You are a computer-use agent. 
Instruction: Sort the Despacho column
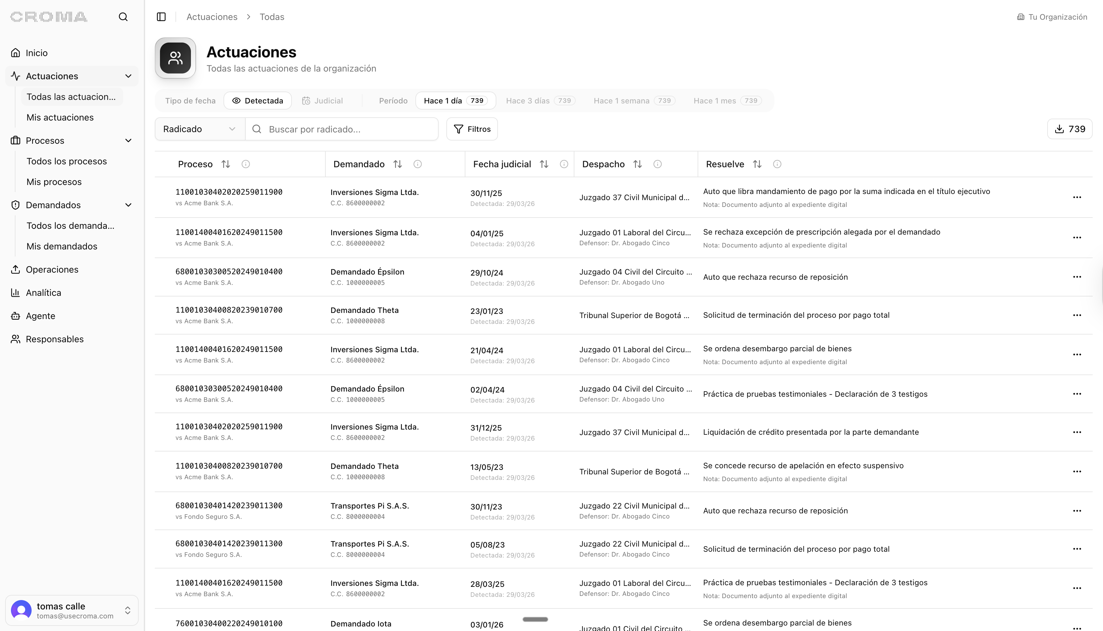pos(637,164)
